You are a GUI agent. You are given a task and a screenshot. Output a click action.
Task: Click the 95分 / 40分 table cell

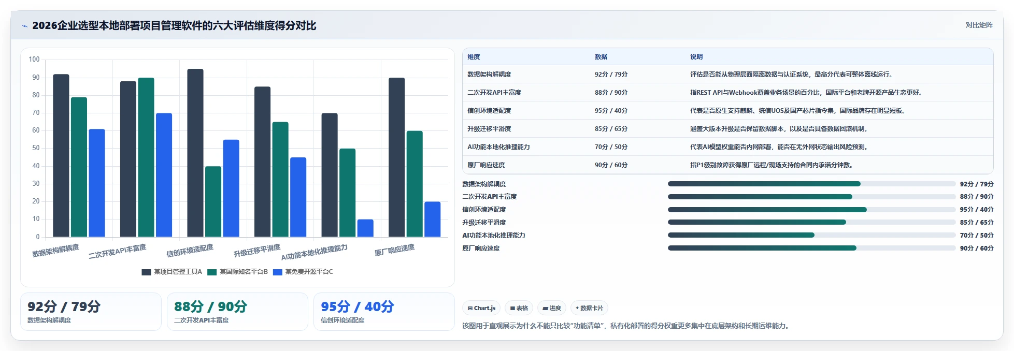point(611,111)
